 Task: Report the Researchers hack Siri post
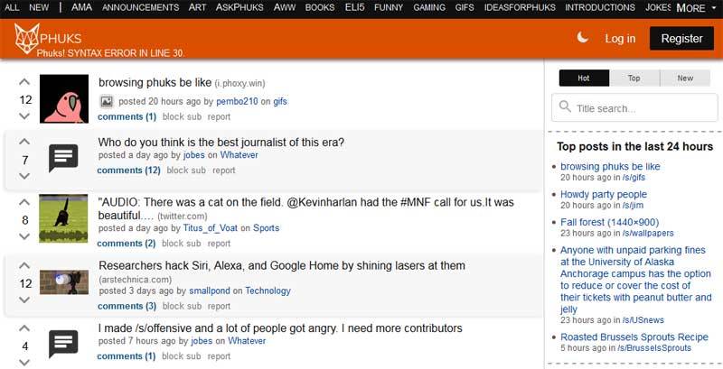(x=219, y=306)
